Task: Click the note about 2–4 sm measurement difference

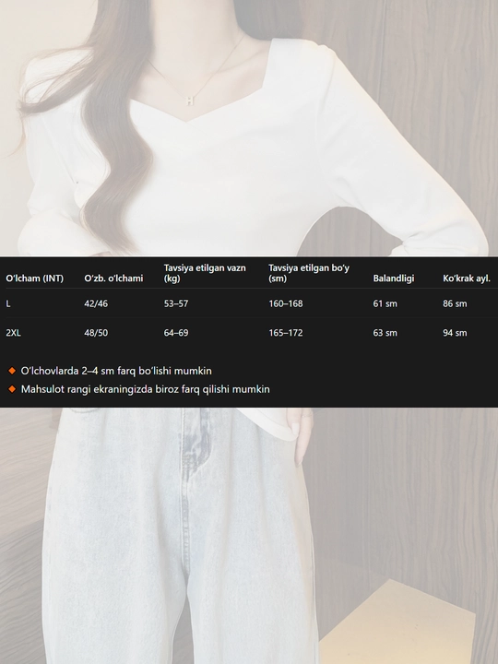Action: 116,371
